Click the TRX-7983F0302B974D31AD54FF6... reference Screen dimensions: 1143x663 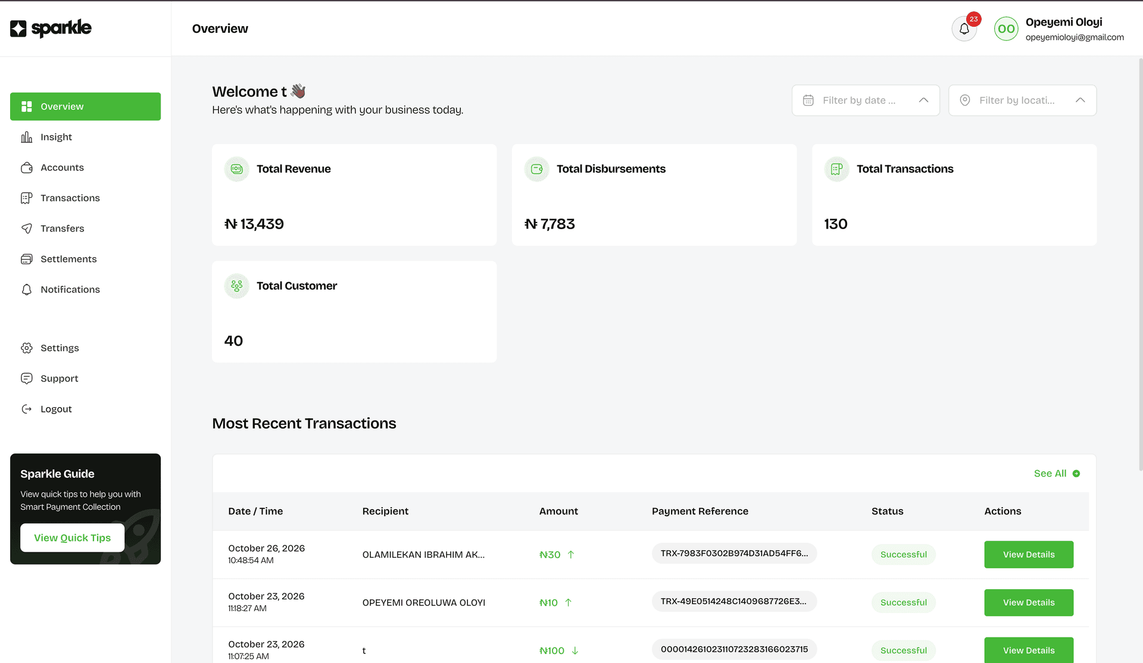[734, 553]
